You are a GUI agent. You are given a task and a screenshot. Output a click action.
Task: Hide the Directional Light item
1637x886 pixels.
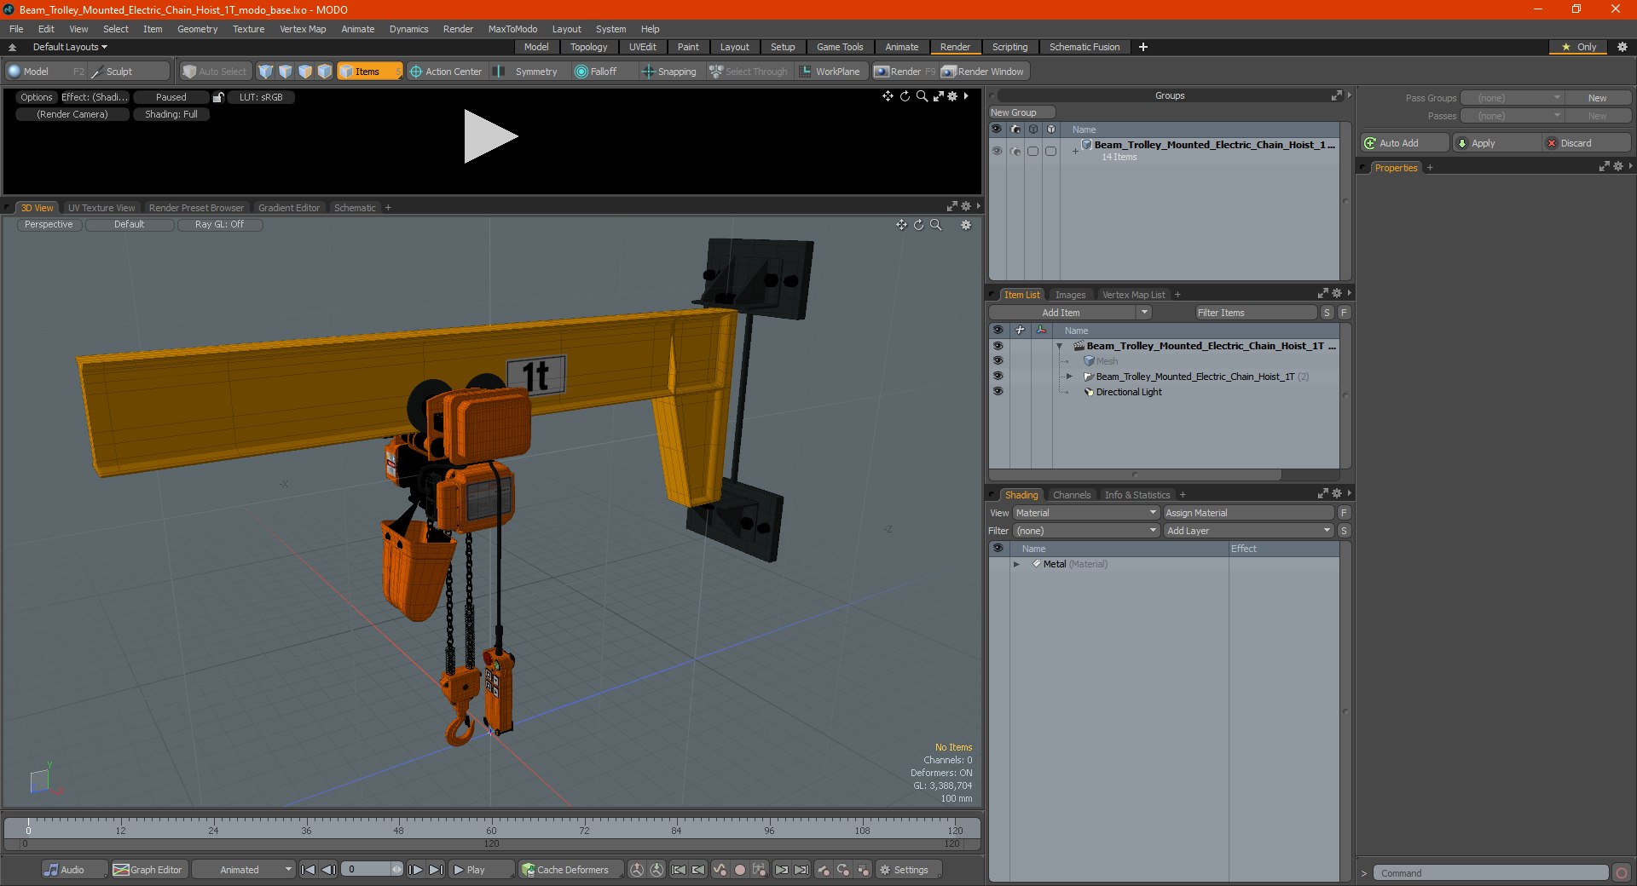coord(998,391)
